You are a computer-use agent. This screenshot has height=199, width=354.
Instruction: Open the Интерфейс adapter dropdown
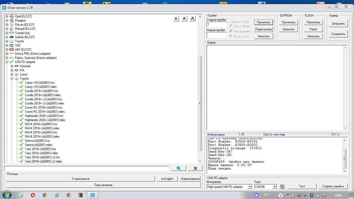click(x=249, y=187)
